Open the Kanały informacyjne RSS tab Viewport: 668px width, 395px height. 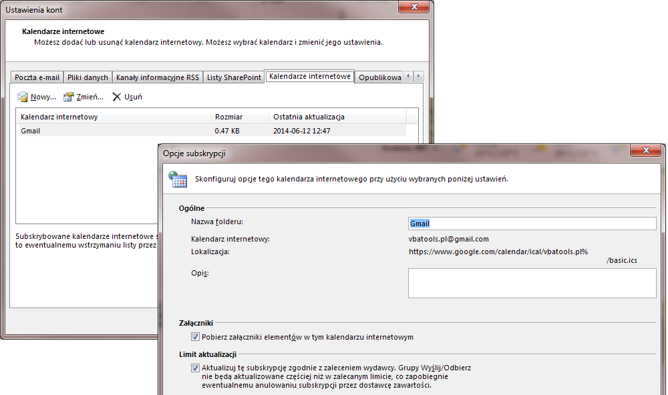[x=158, y=77]
